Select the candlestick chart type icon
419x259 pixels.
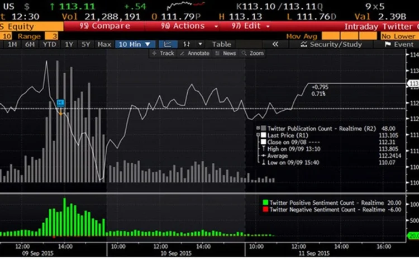(187, 44)
